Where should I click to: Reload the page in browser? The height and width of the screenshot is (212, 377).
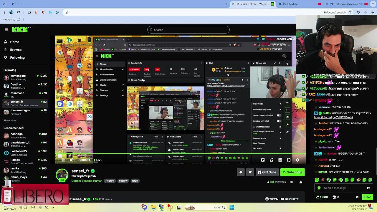tap(358, 12)
